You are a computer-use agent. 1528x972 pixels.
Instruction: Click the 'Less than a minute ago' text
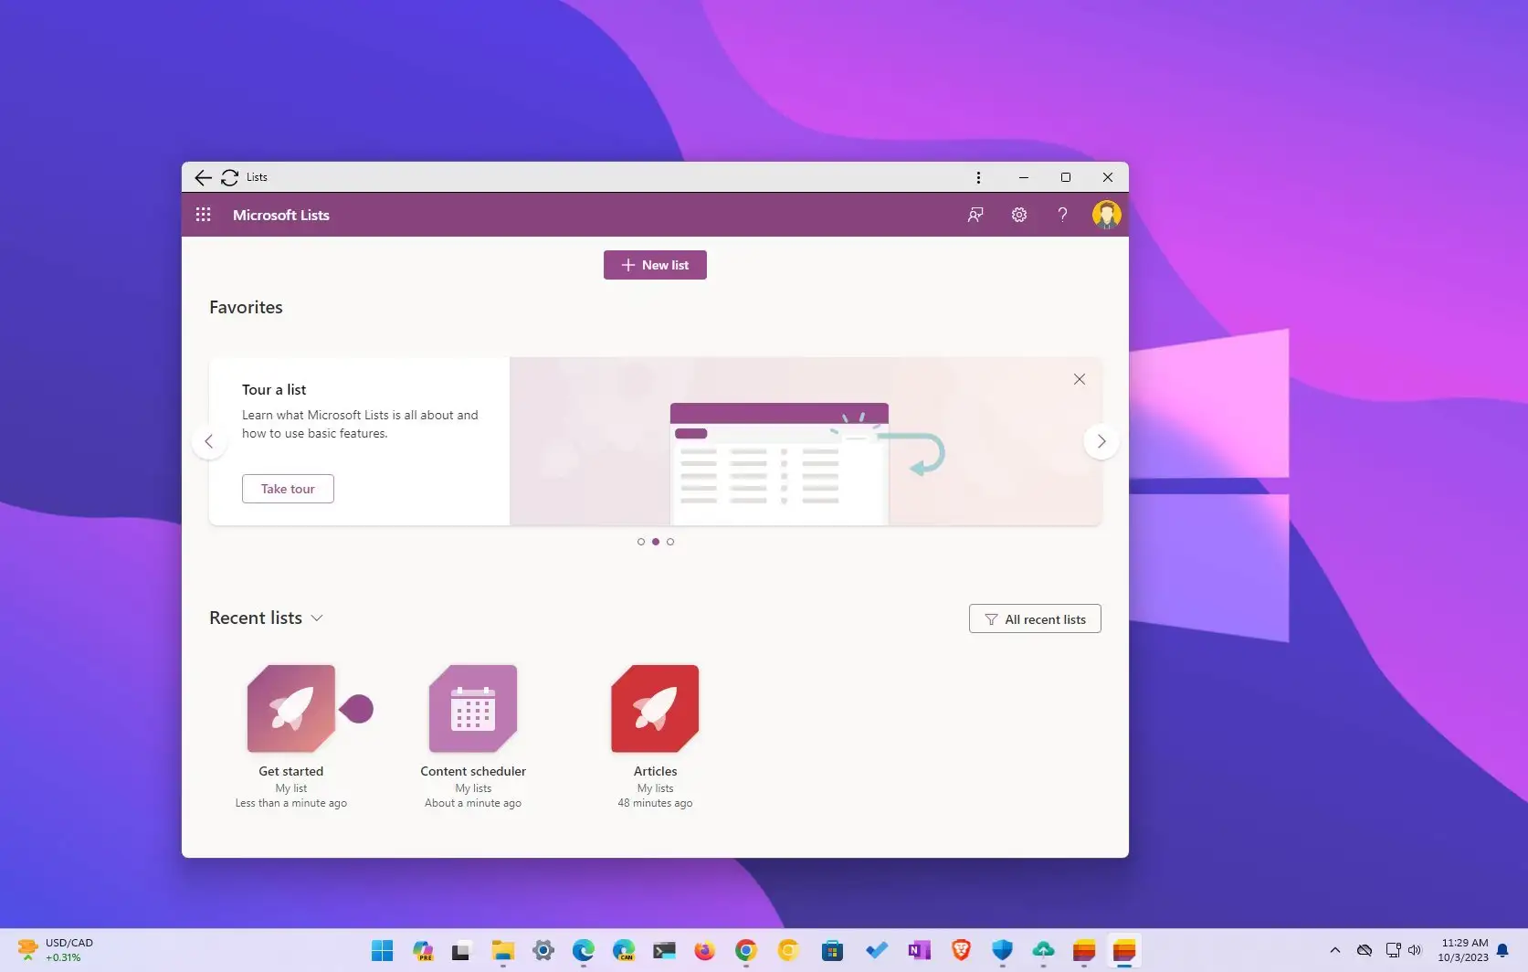click(x=291, y=803)
